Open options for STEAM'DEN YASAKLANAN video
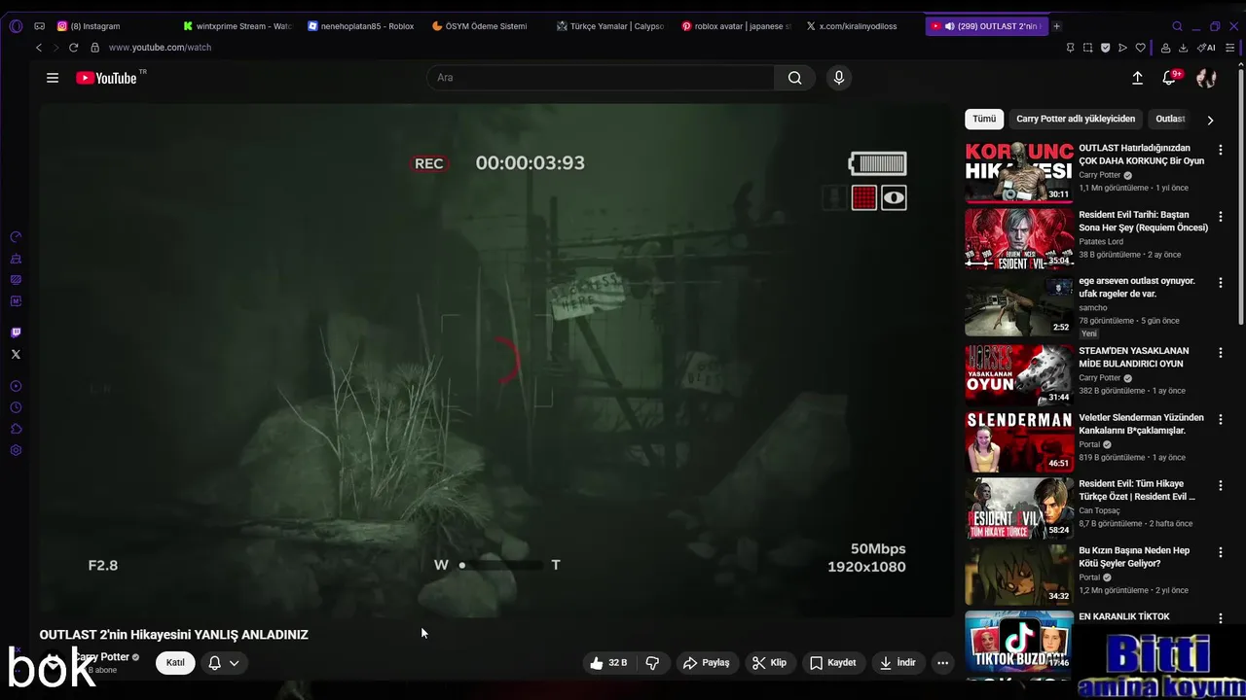 [1221, 352]
